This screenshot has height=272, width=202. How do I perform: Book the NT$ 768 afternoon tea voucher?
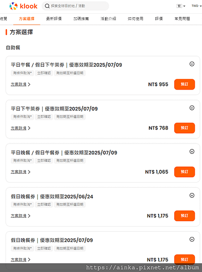pos(184,128)
